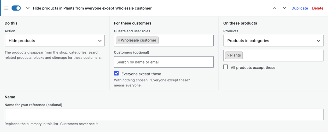
Task: Move rule up with the up arrow
Action: coord(275,8)
